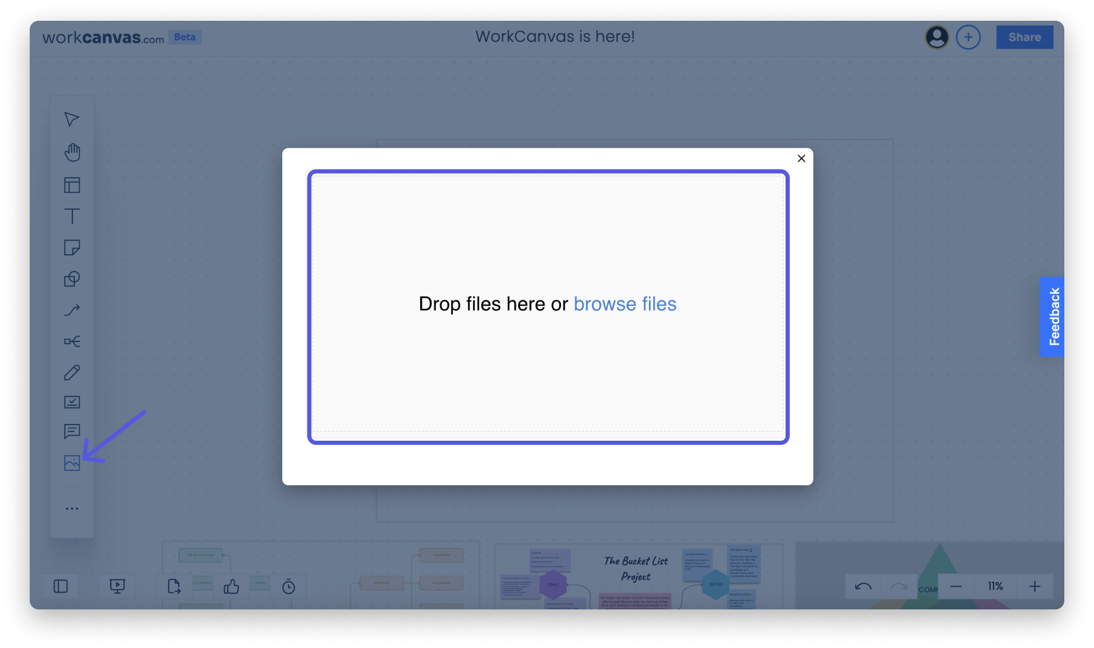Image resolution: width=1094 pixels, height=648 pixels.
Task: Choose the shapes tool
Action: point(71,279)
